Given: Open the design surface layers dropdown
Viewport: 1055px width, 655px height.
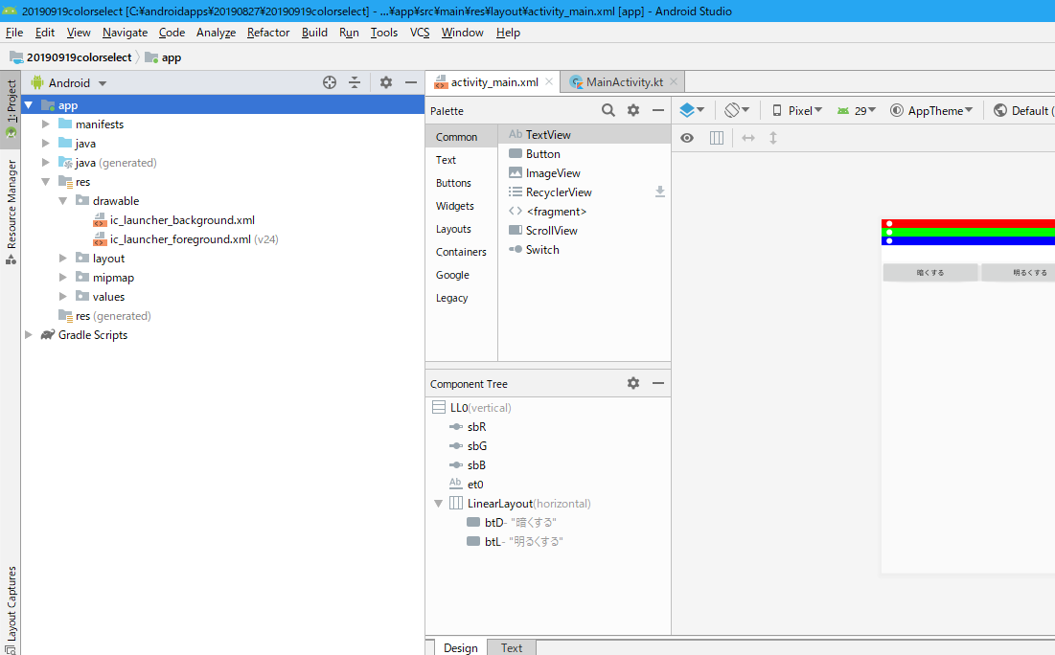Looking at the screenshot, I should [692, 110].
